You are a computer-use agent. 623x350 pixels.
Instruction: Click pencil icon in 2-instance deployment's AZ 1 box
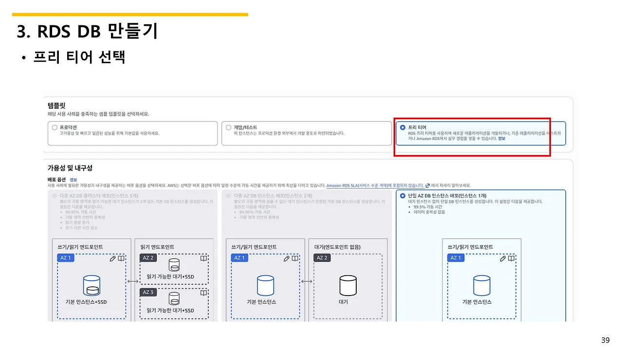click(x=287, y=259)
